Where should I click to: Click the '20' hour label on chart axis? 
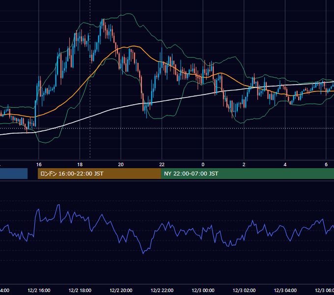[x=121, y=165]
